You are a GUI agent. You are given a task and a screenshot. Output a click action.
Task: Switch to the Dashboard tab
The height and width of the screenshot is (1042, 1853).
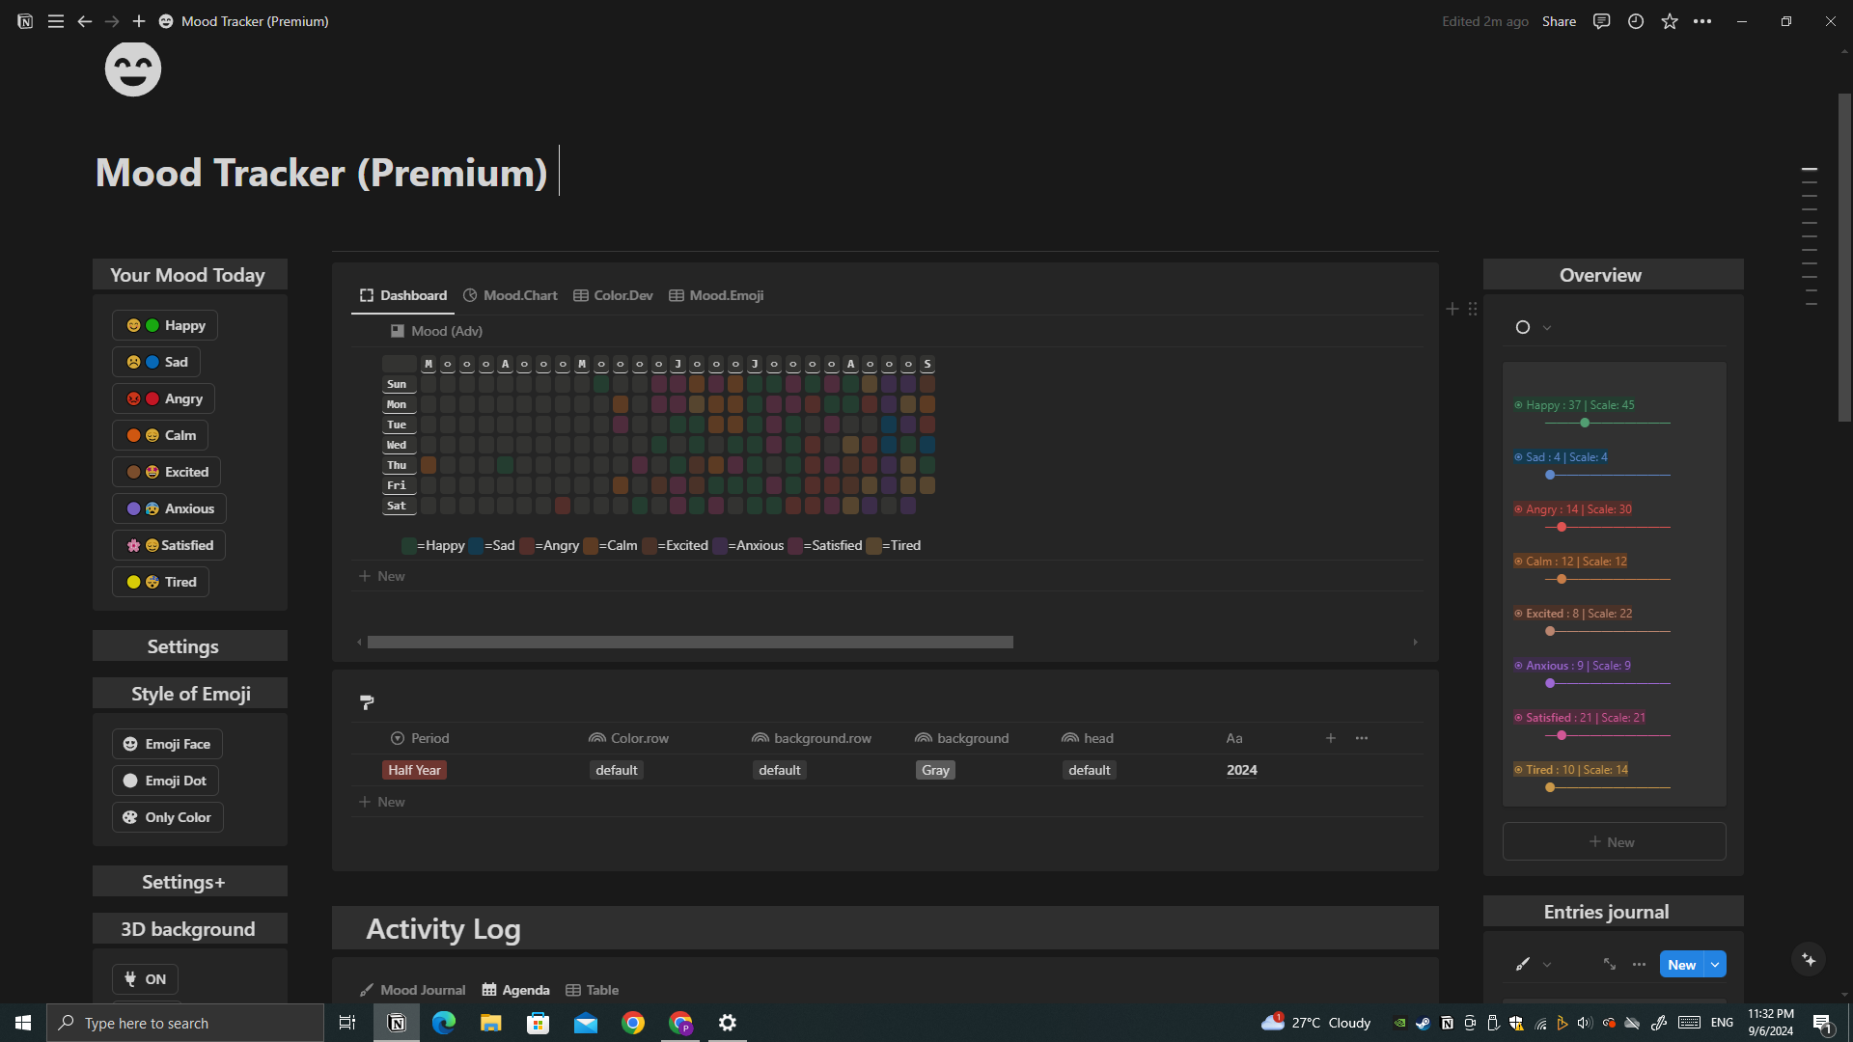(x=403, y=295)
